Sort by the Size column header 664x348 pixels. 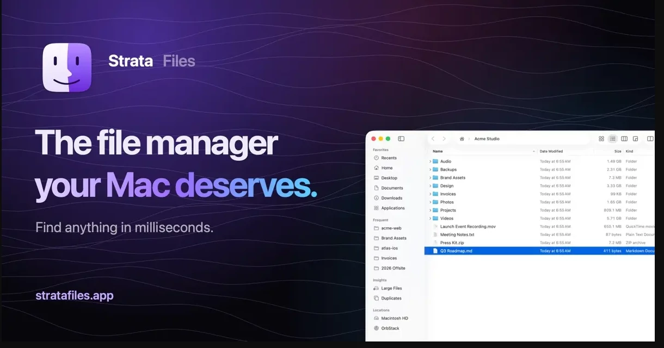point(618,151)
